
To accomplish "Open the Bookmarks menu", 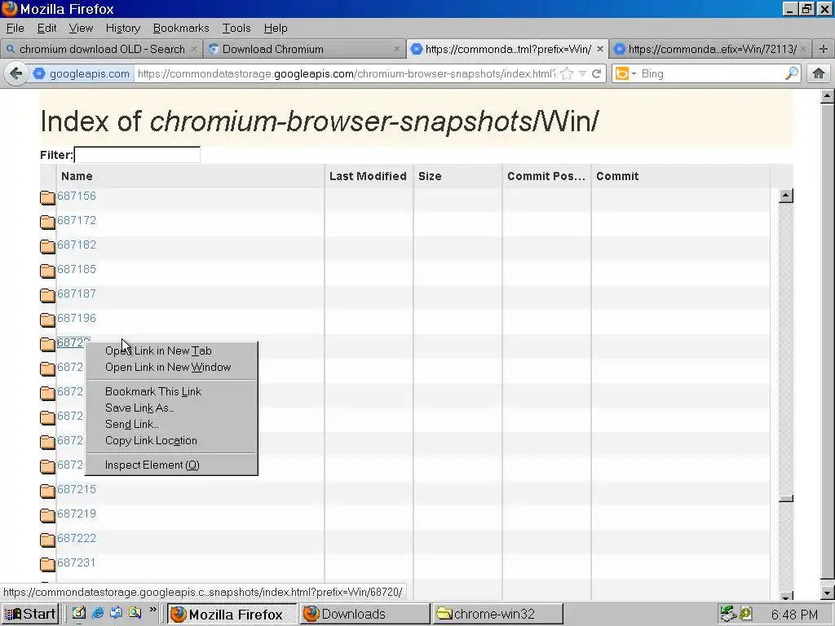I will 181,29.
